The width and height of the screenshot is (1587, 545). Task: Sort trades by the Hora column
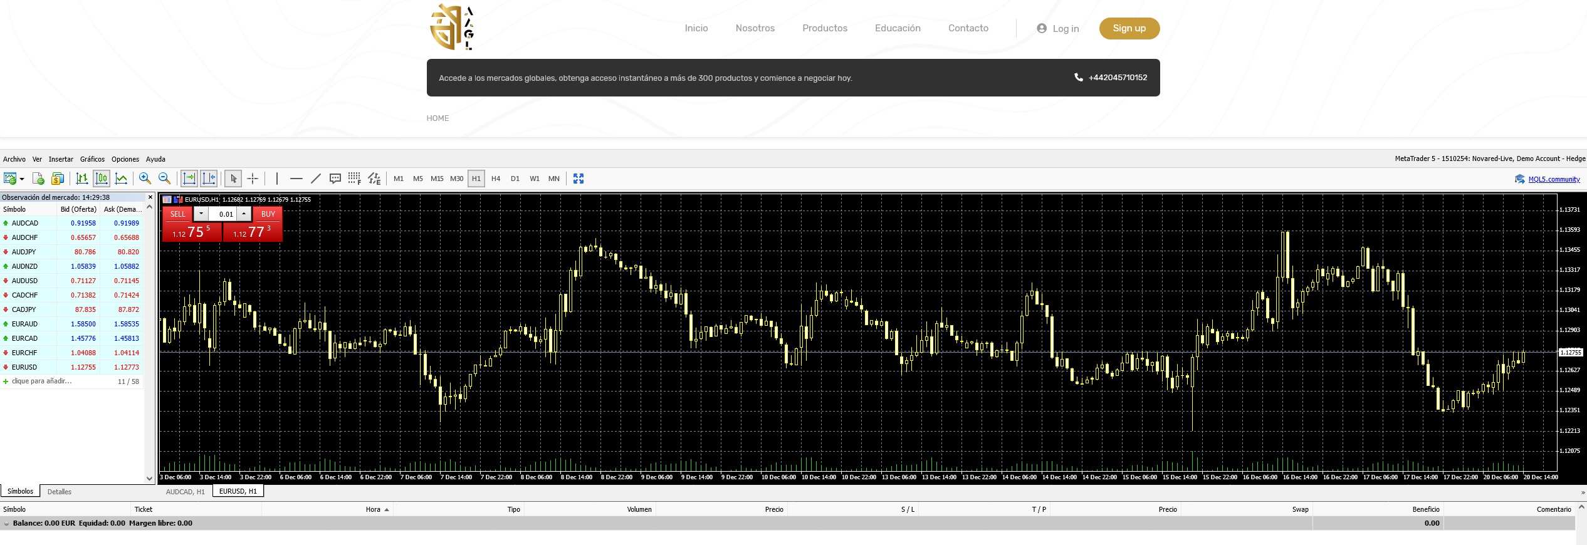(x=373, y=509)
